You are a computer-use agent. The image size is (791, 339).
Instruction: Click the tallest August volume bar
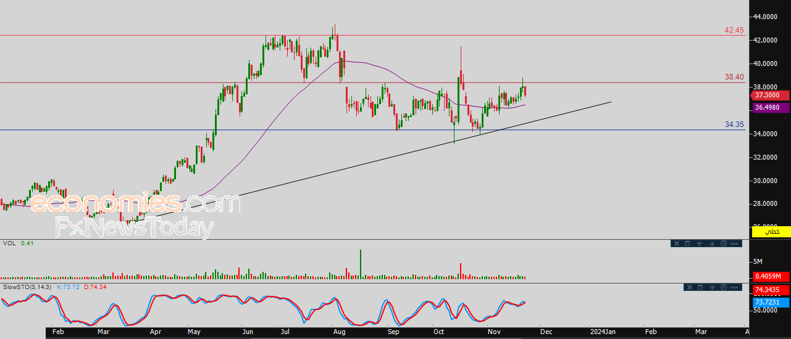[361, 265]
